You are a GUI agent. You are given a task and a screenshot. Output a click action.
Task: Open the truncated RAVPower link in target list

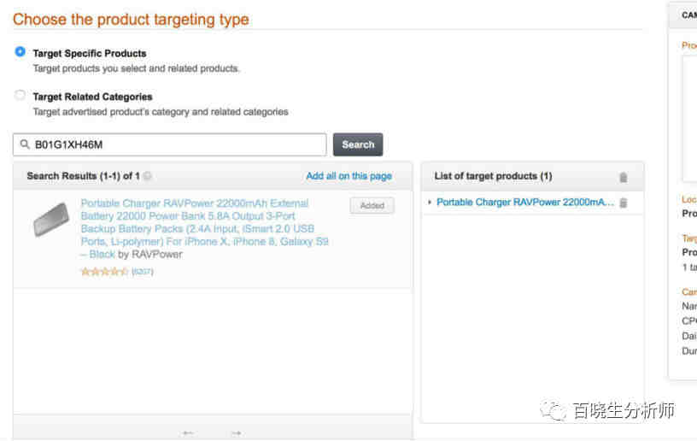point(525,203)
